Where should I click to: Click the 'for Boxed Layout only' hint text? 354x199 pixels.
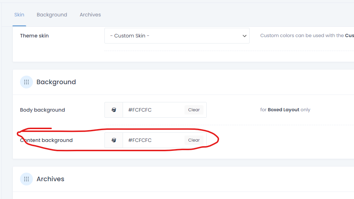[x=285, y=110]
